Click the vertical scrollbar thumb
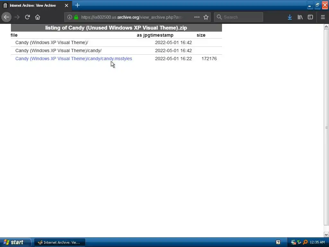Image resolution: width=329 pixels, height=247 pixels. click(x=326, y=127)
